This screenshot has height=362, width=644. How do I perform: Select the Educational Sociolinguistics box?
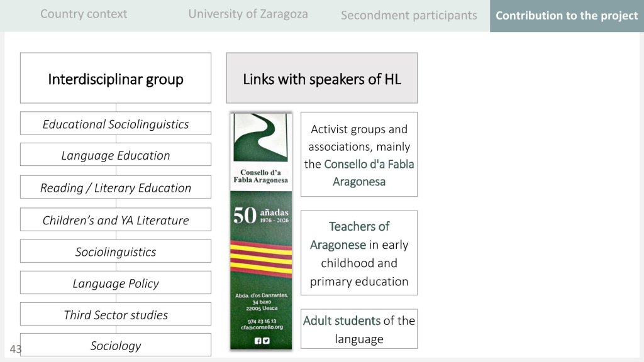116,124
